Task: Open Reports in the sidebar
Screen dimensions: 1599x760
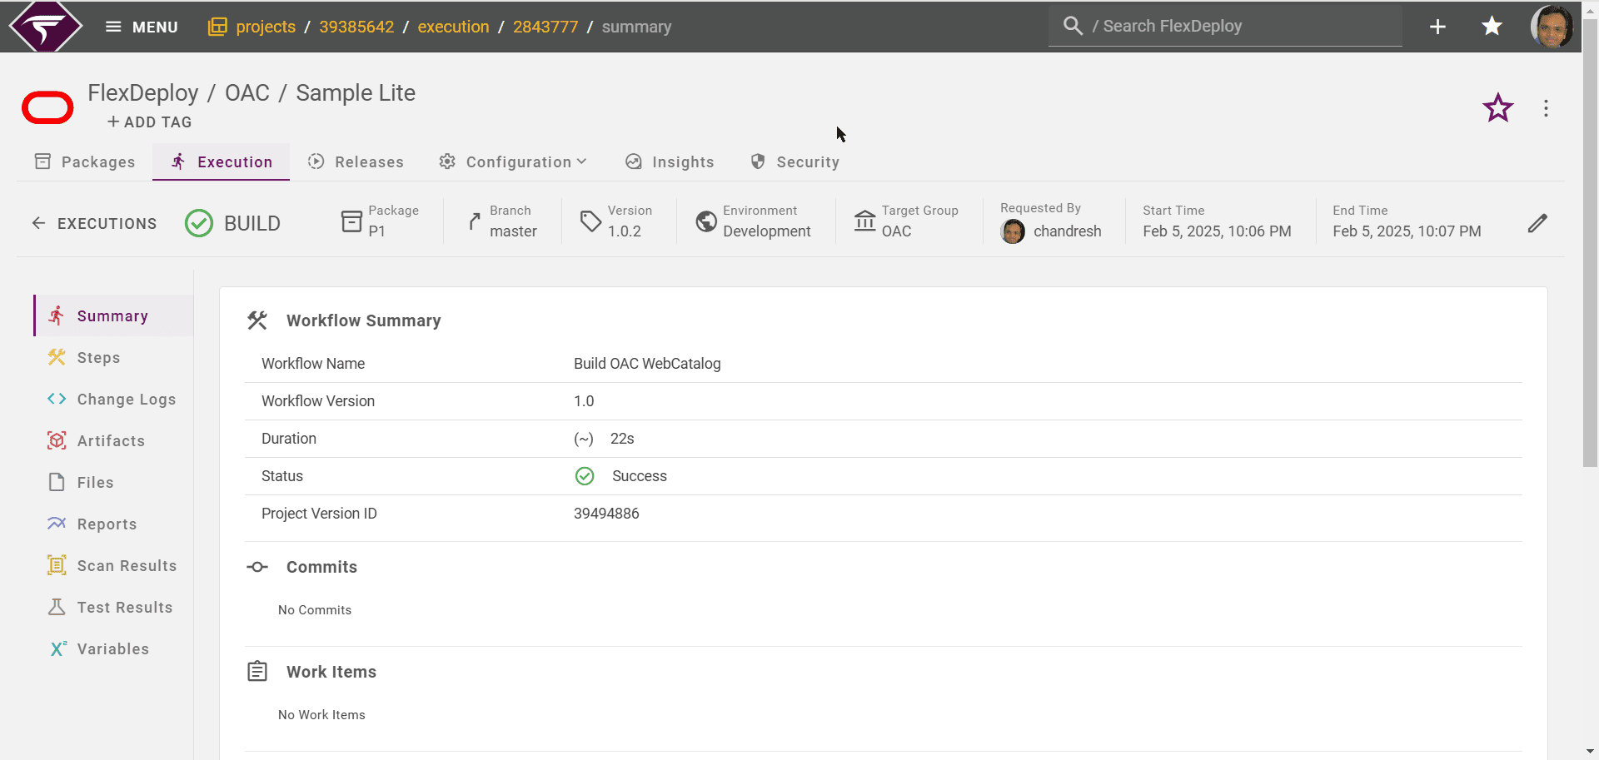Action: tap(113, 524)
